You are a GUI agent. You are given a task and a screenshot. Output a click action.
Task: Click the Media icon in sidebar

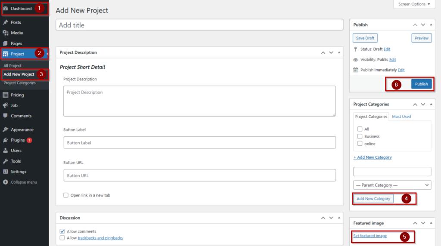pos(5,33)
